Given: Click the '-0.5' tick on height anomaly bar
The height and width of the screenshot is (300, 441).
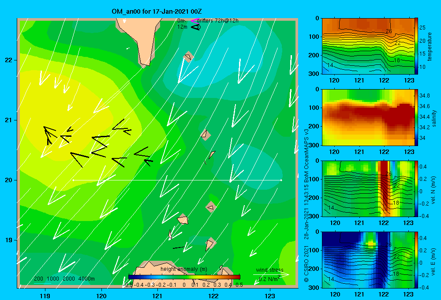Looking at the screenshot, I should (128, 285).
